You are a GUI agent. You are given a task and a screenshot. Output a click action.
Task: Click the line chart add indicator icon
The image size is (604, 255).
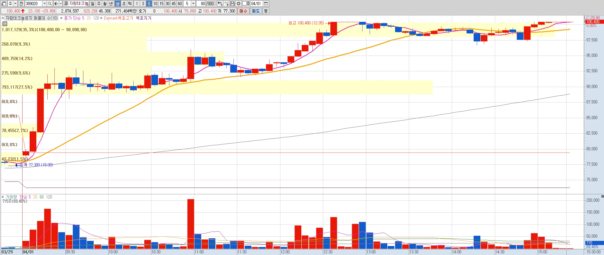(x=226, y=4)
